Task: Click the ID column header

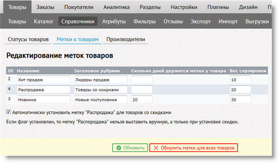Action: pos(10,71)
